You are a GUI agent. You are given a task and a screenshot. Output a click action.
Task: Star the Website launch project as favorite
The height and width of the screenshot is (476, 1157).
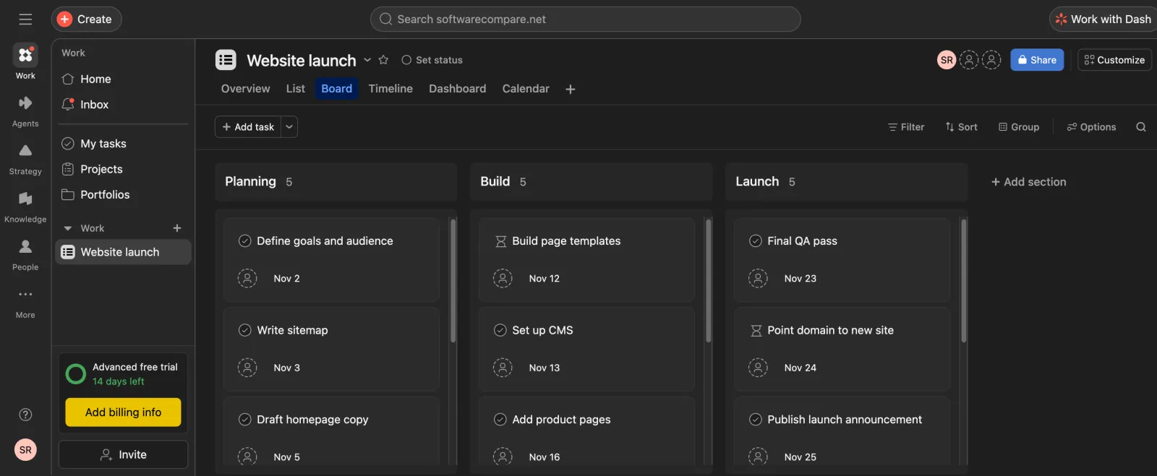383,60
